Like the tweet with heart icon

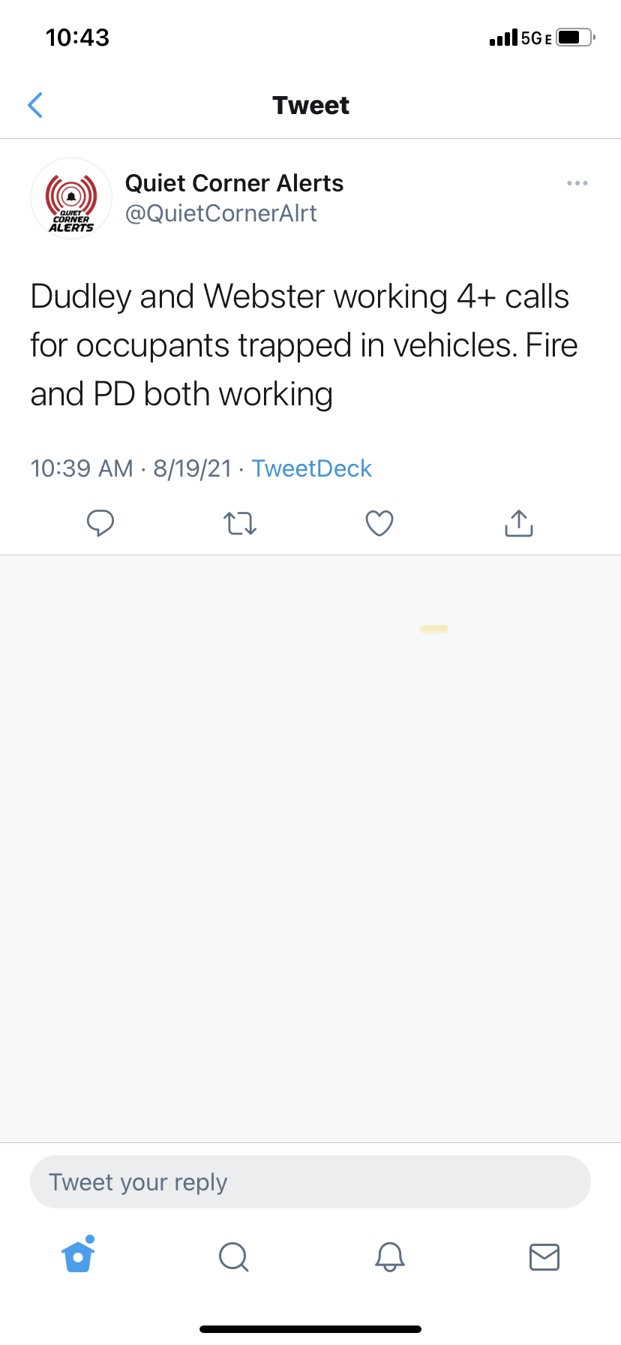coord(379,523)
